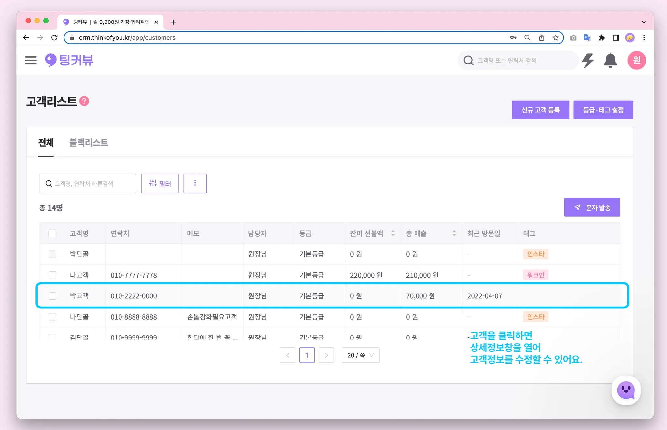The height and width of the screenshot is (430, 667).
Task: Check the box for customer 박단골
Action: (x=52, y=254)
